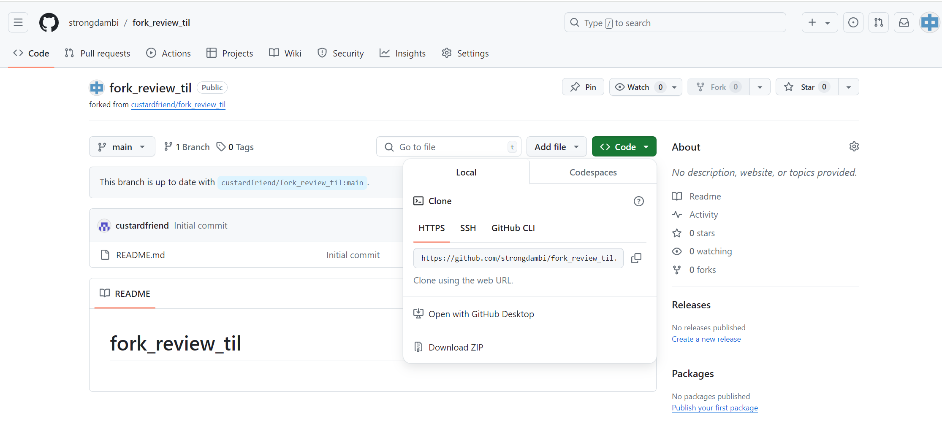Focus the Type / to search field
This screenshot has height=445, width=942.
(675, 23)
